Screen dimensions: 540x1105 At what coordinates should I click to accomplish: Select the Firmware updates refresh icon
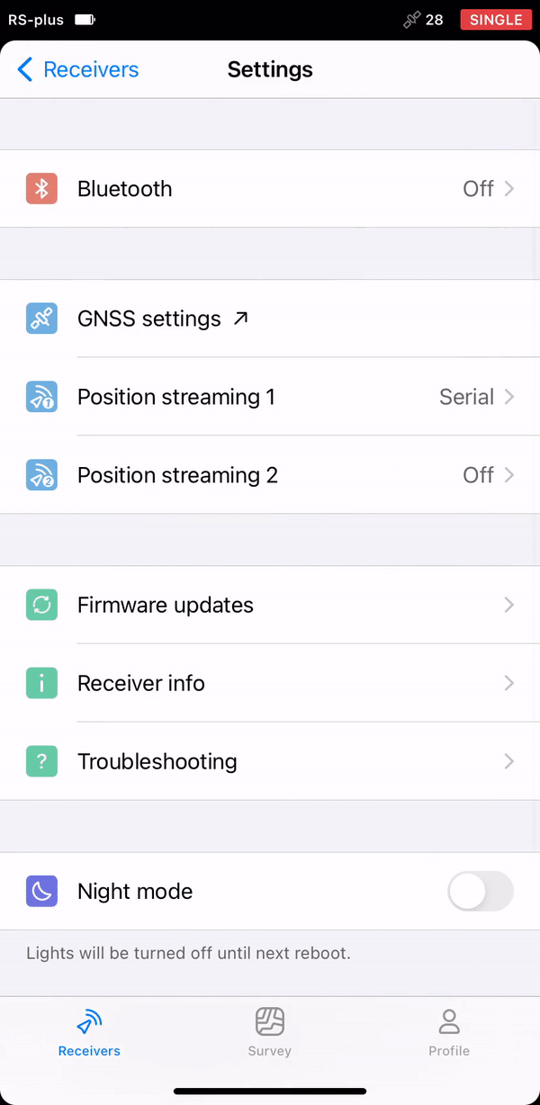coord(41,605)
